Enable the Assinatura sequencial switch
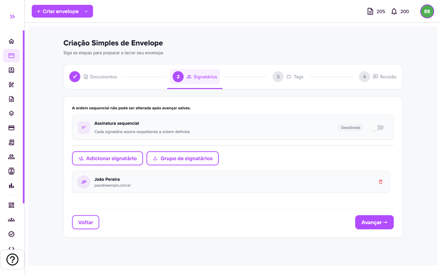 pyautogui.click(x=377, y=128)
